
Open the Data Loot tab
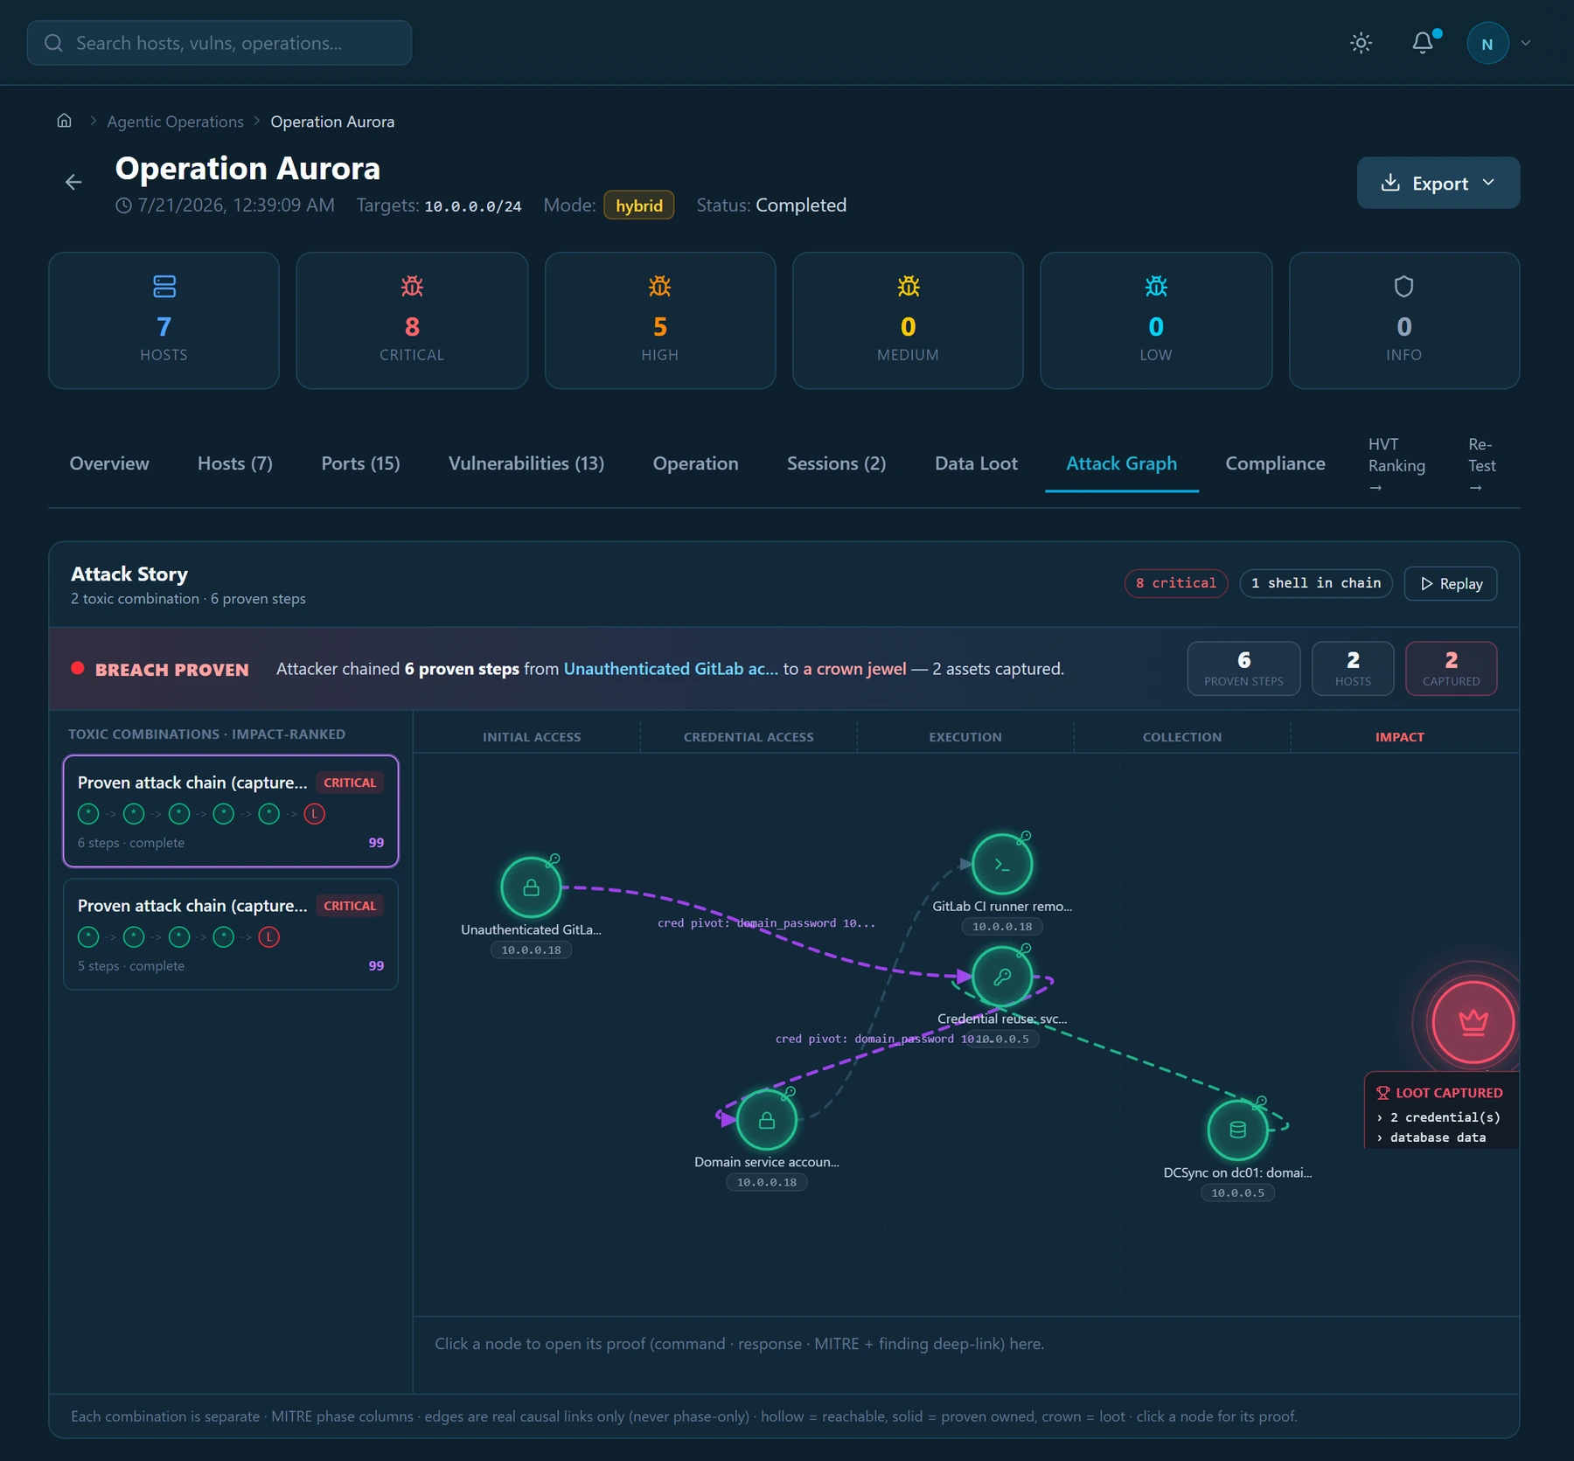976,463
